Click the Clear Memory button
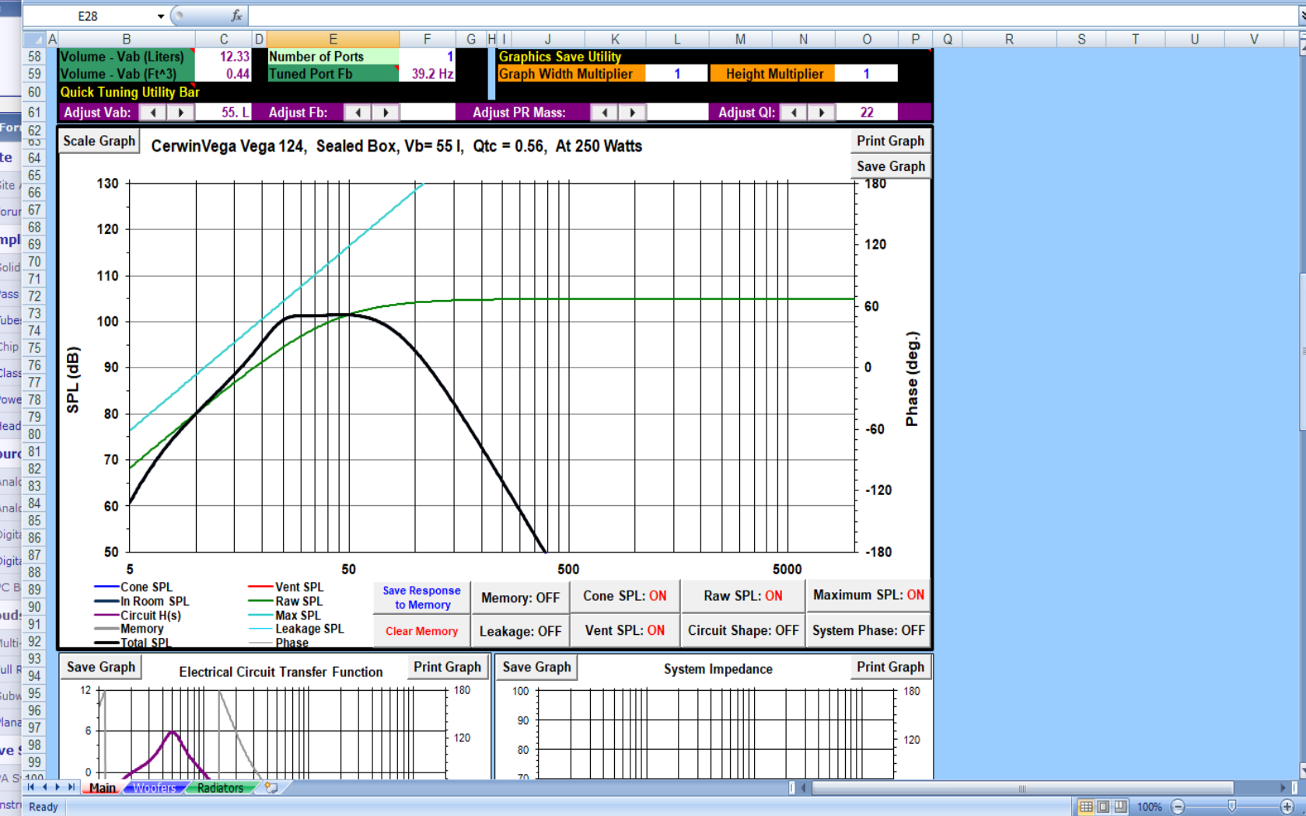This screenshot has height=816, width=1306. tap(422, 631)
